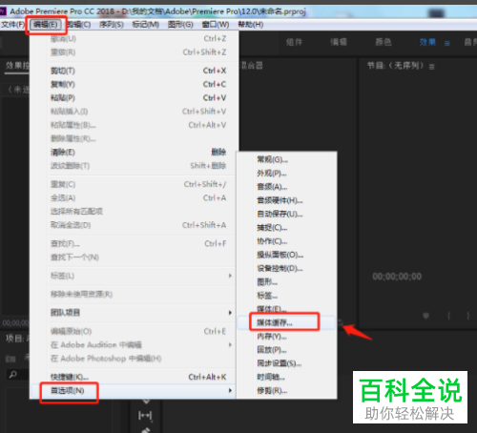Open 自动保存(U)... preferences
477x433 pixels.
point(286,214)
